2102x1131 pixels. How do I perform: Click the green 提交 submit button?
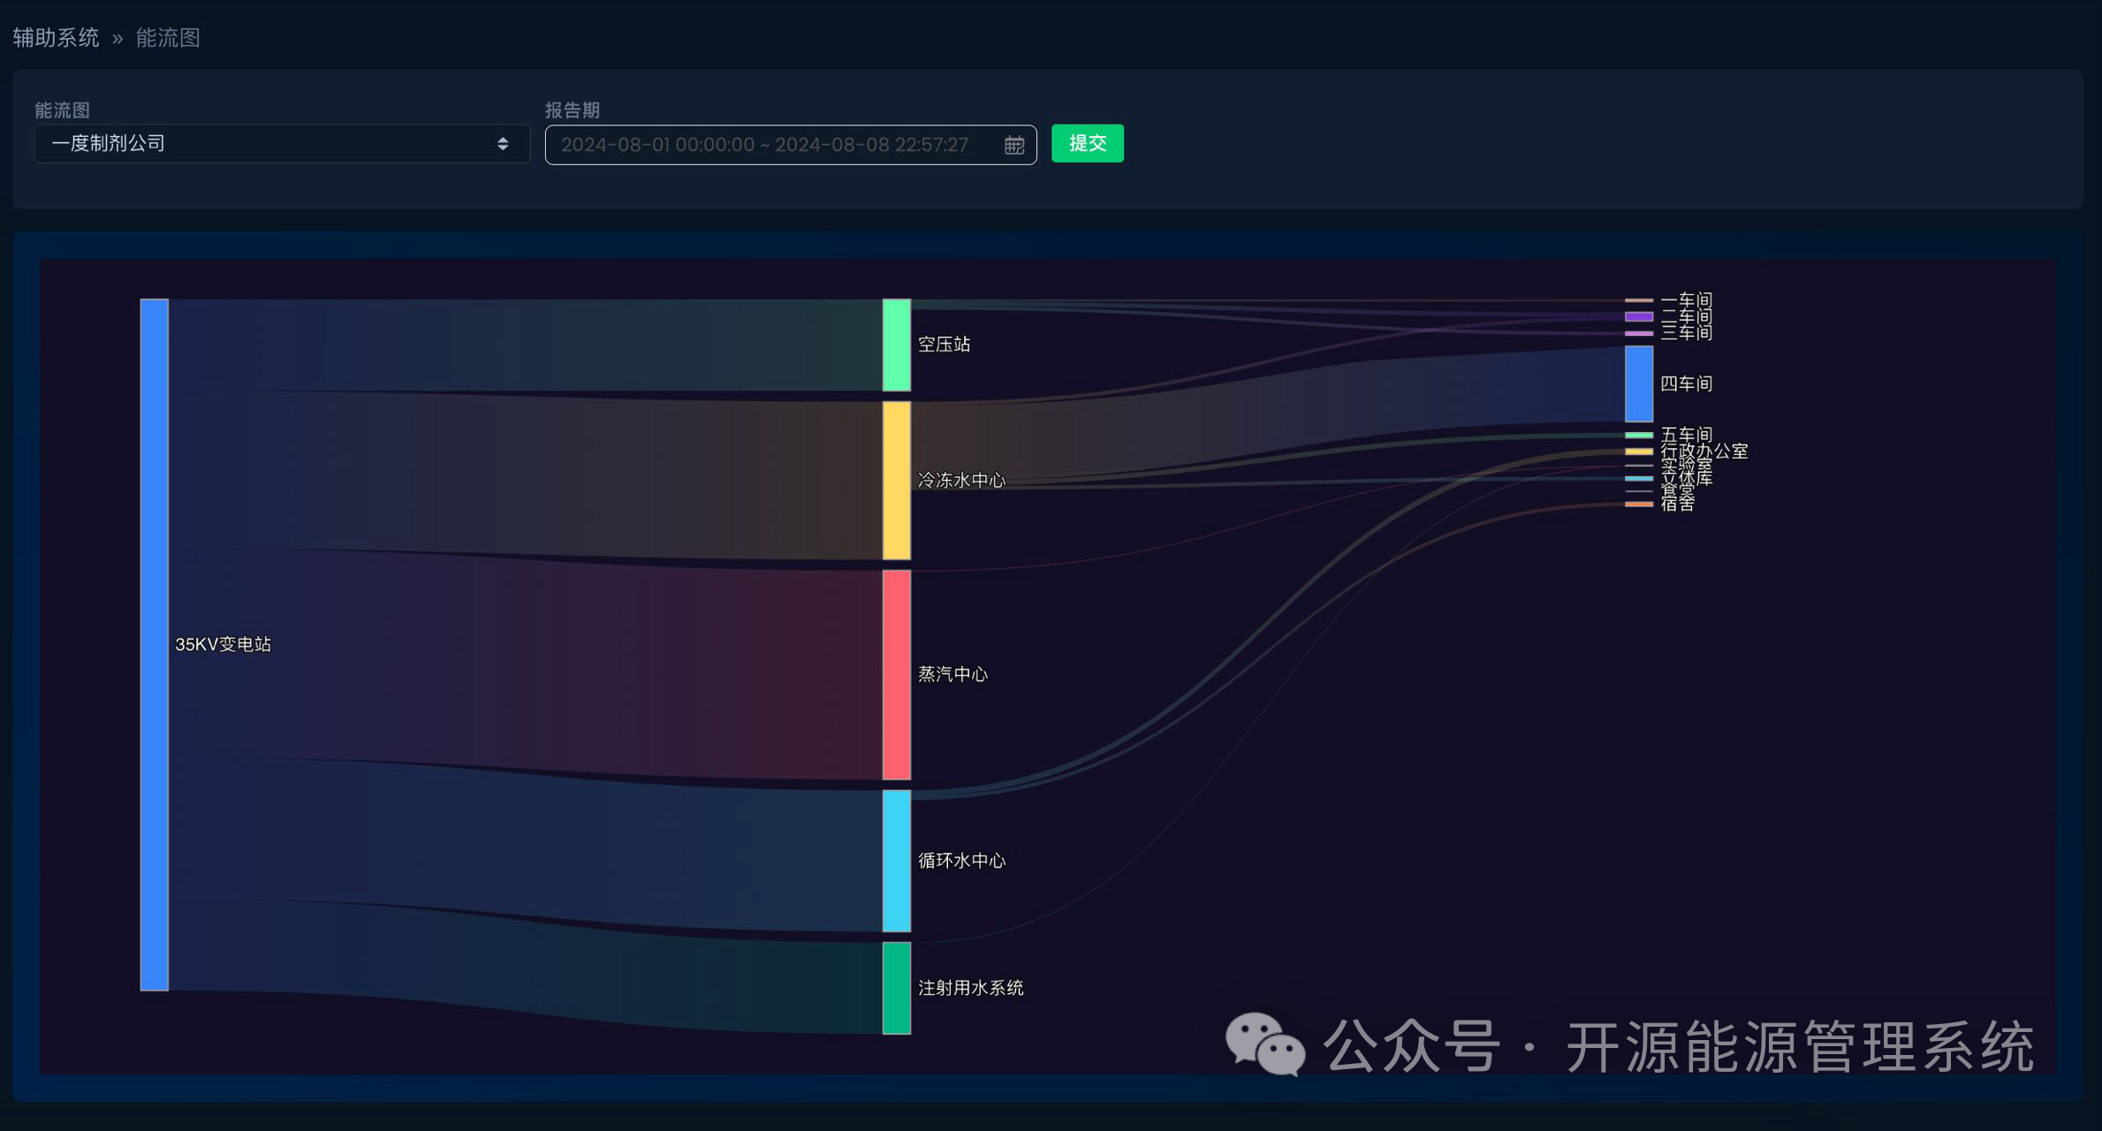point(1087,143)
